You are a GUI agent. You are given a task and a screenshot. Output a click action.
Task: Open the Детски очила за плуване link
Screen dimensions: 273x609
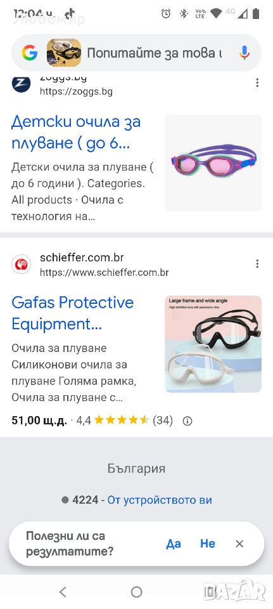pos(76,133)
